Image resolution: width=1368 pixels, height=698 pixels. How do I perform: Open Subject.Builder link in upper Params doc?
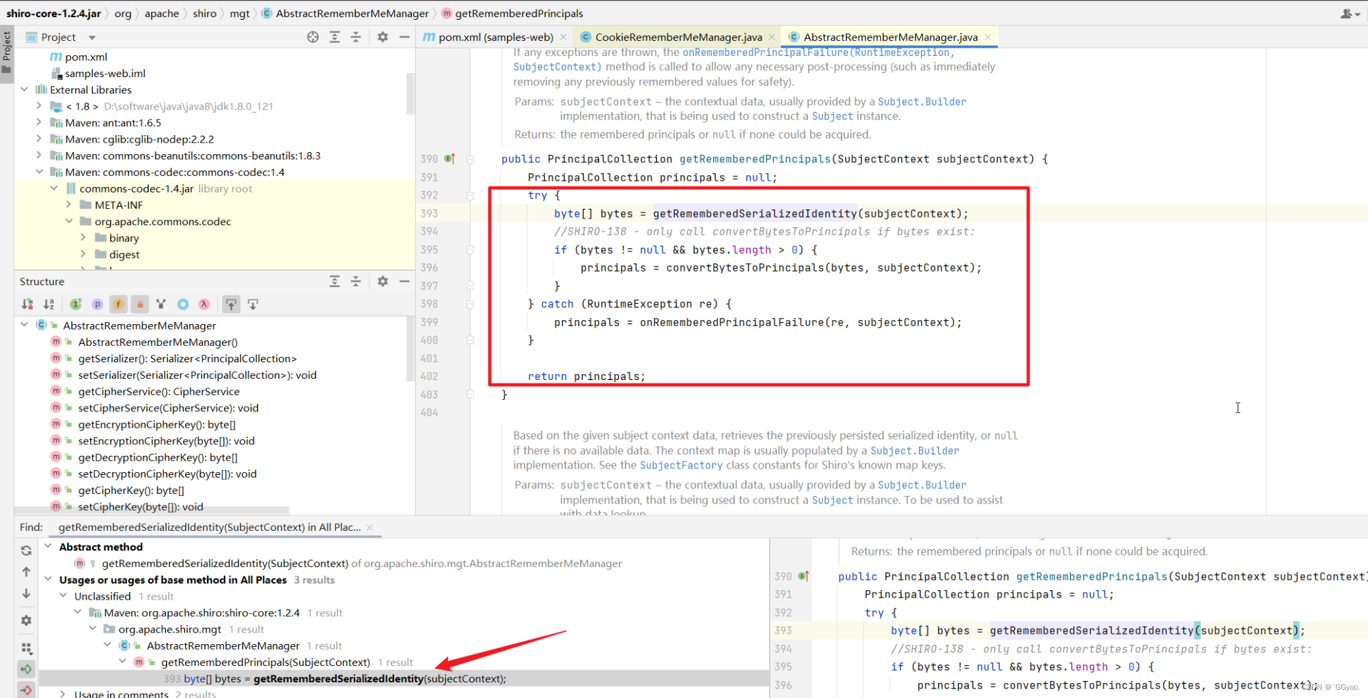point(922,102)
